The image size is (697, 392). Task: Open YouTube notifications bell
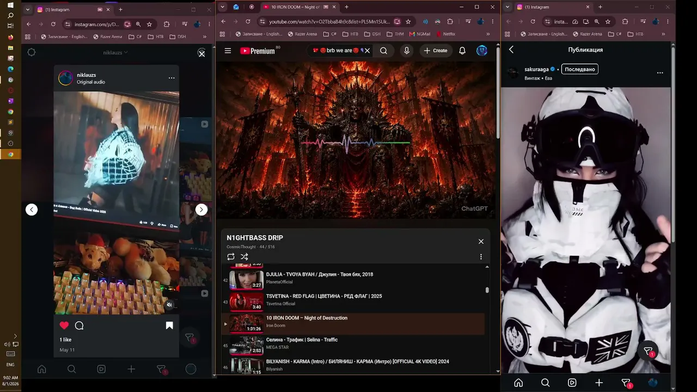462,51
